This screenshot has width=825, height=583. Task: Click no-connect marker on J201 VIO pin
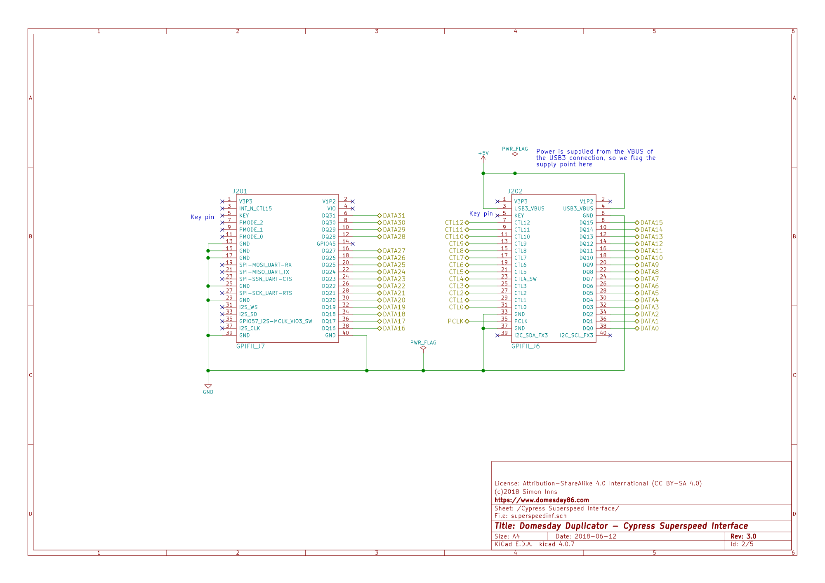tap(353, 209)
